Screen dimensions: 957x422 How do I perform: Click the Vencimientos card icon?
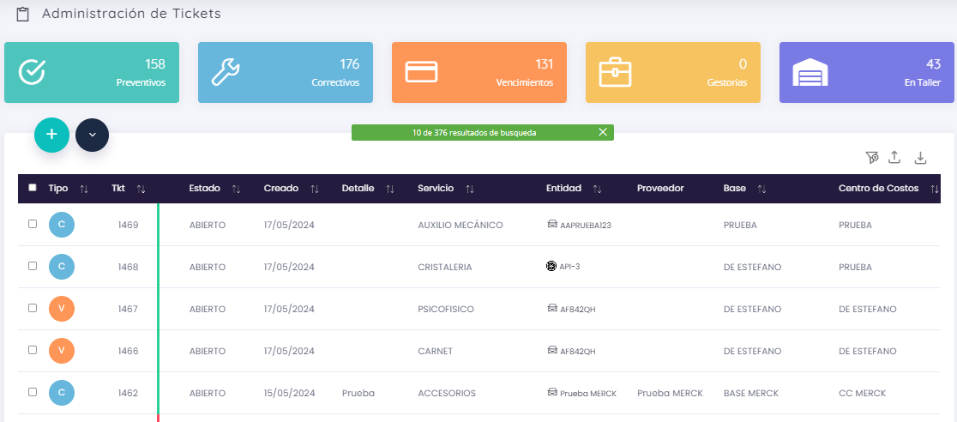click(x=421, y=72)
